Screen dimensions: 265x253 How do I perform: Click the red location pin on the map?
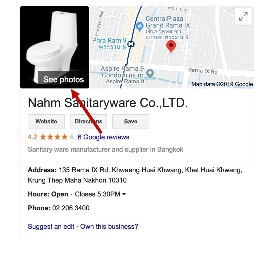coord(171,47)
